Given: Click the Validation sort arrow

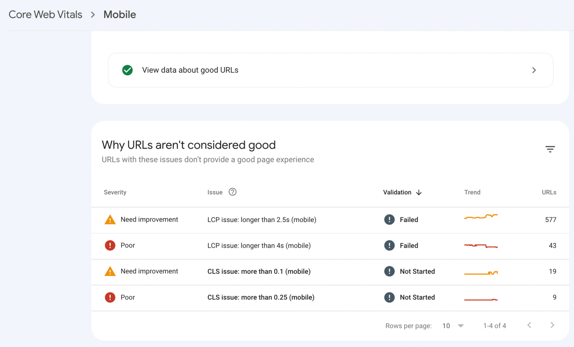Looking at the screenshot, I should 419,193.
